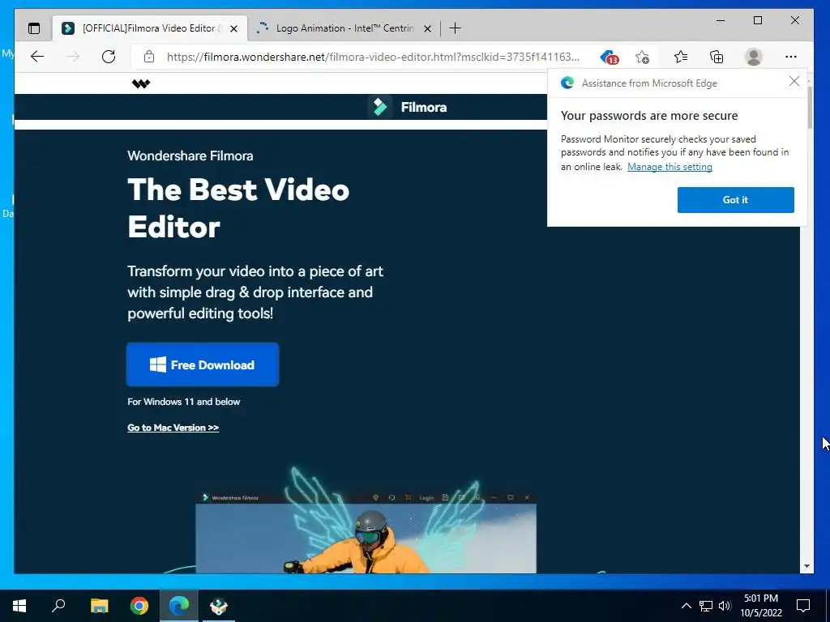Viewport: 830px width, 622px height.
Task: Click the disabled forward navigation arrow
Action: [x=73, y=57]
